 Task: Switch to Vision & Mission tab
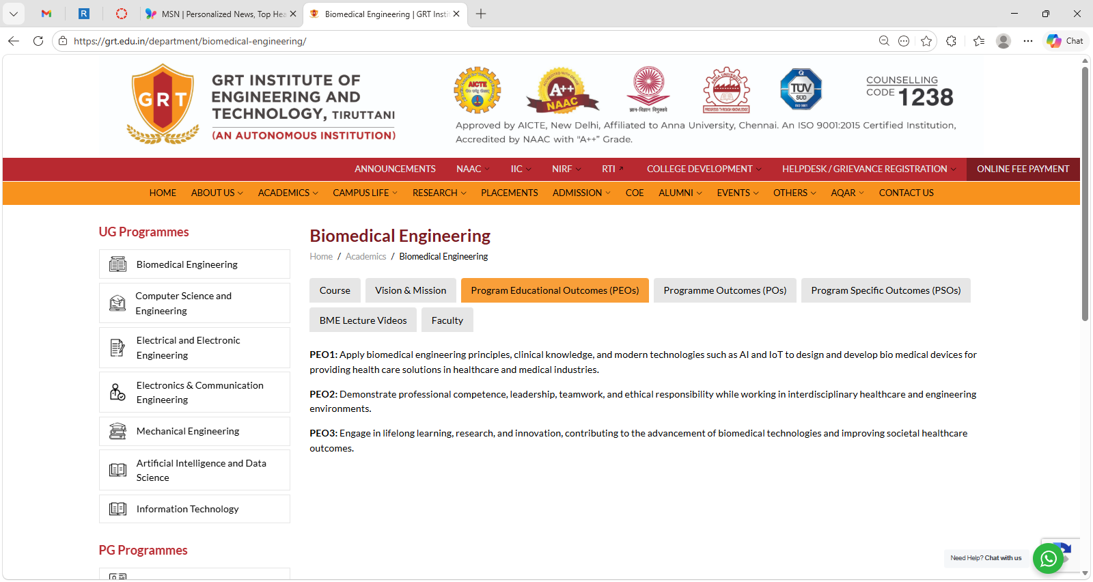411,290
